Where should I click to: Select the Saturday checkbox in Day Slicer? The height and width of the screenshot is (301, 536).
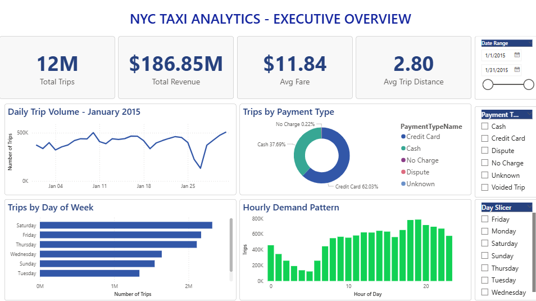tap(485, 243)
